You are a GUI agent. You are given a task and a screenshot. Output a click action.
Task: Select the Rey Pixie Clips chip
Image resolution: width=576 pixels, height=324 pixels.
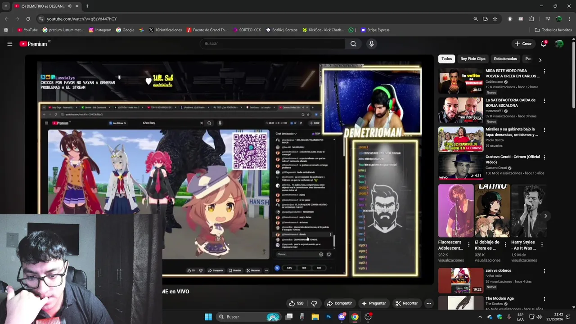[472, 58]
